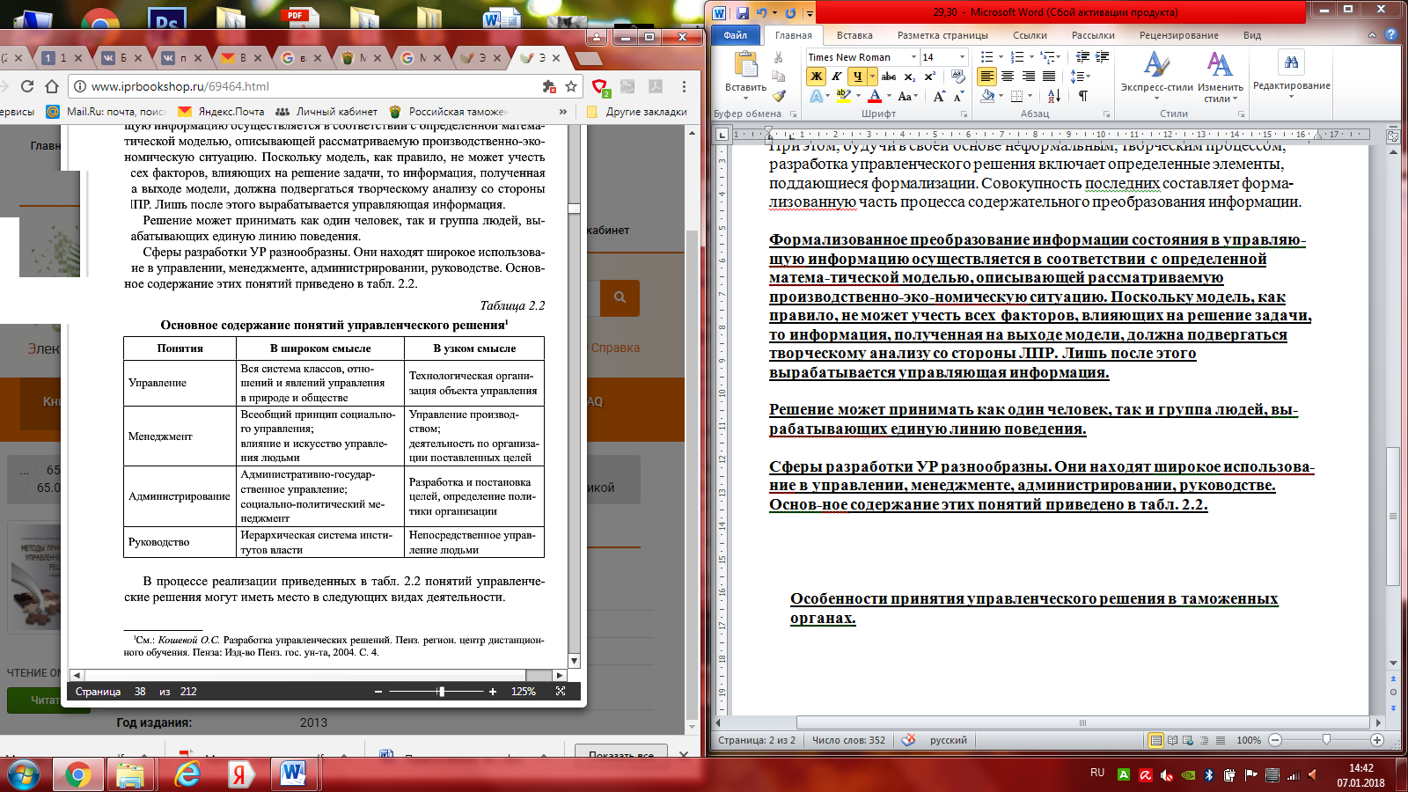Cut selection with the scissors icon

778,57
